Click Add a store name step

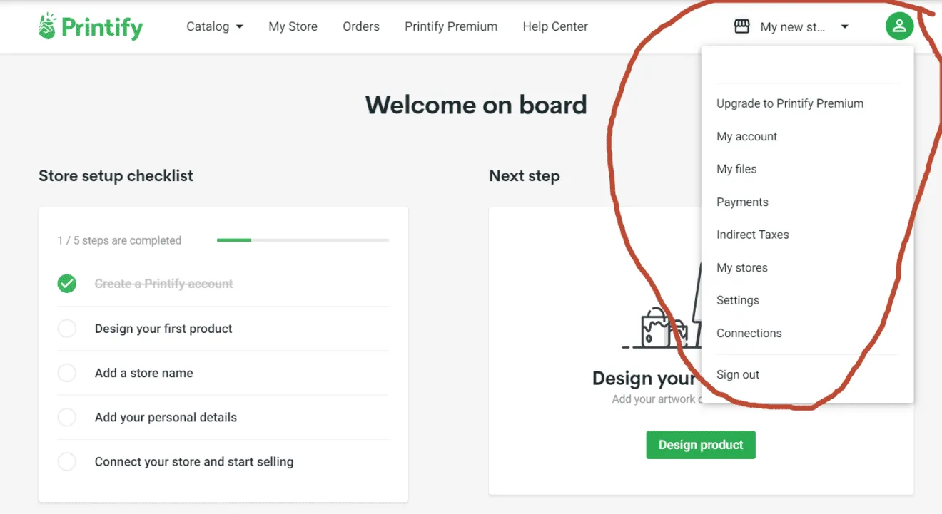coord(144,373)
